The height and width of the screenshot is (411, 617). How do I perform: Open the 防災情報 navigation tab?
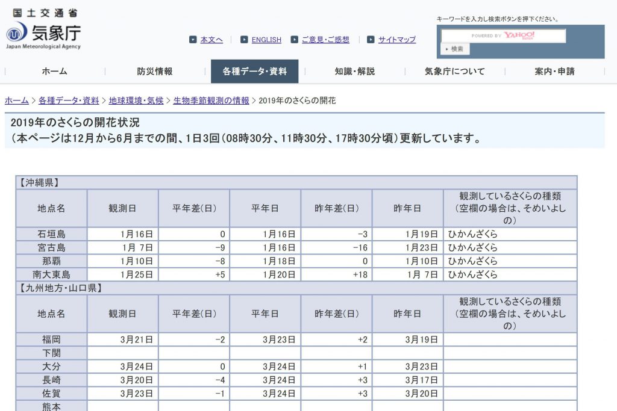(155, 72)
